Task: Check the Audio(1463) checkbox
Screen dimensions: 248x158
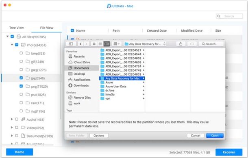Action: [x=17, y=119]
